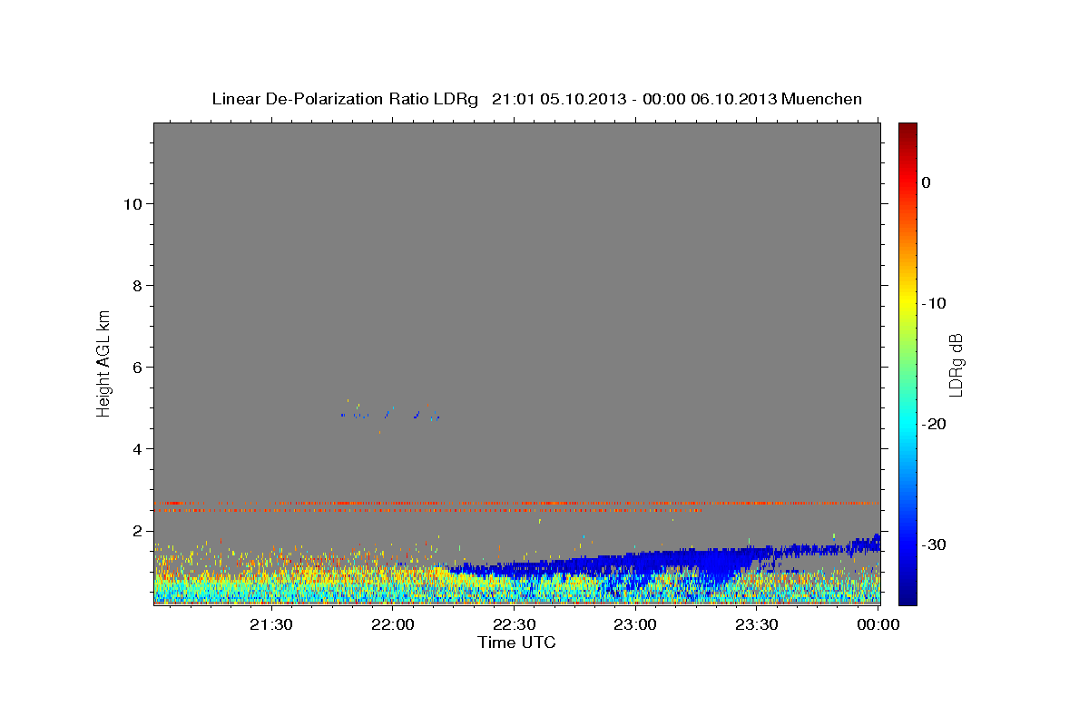Click the 21:30 time tick label

tap(271, 624)
